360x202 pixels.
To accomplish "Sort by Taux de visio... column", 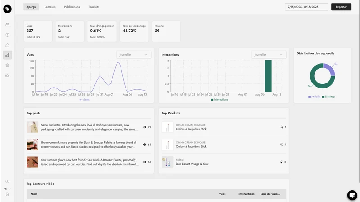I will point(270,194).
